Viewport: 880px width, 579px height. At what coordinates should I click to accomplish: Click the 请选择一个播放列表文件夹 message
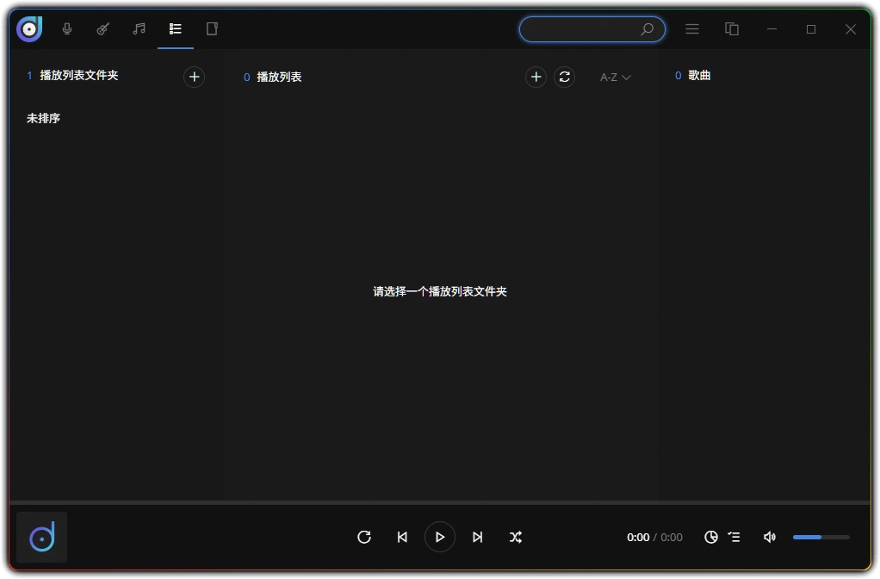439,291
